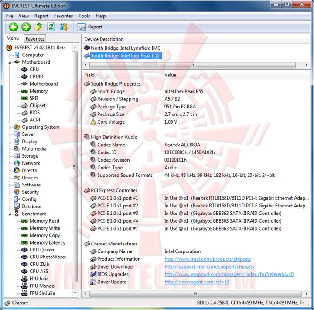The image size is (314, 310).
Task: Click the High Definition Audio speaker icon
Action: [87, 137]
